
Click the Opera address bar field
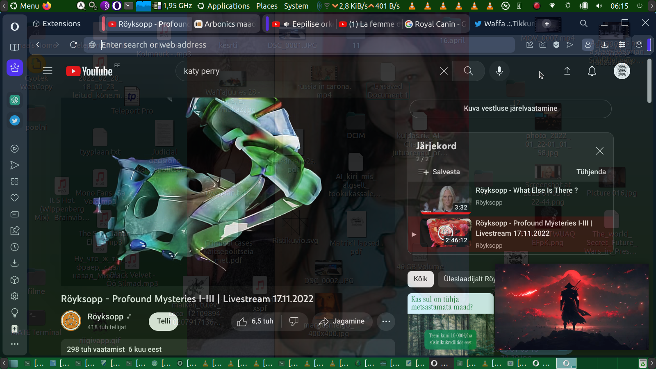[299, 45]
